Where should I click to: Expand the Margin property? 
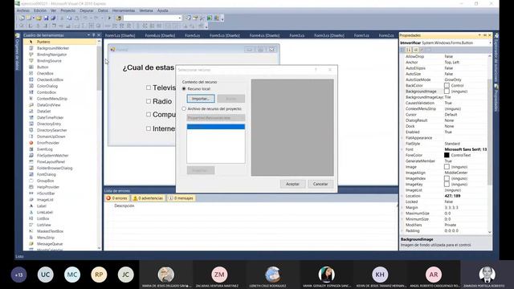[x=402, y=207]
